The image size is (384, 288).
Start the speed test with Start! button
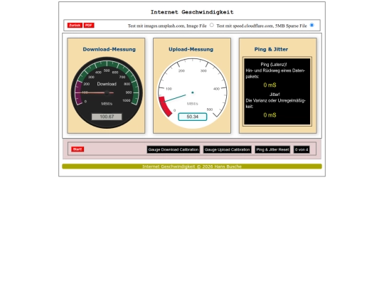pyautogui.click(x=78, y=149)
